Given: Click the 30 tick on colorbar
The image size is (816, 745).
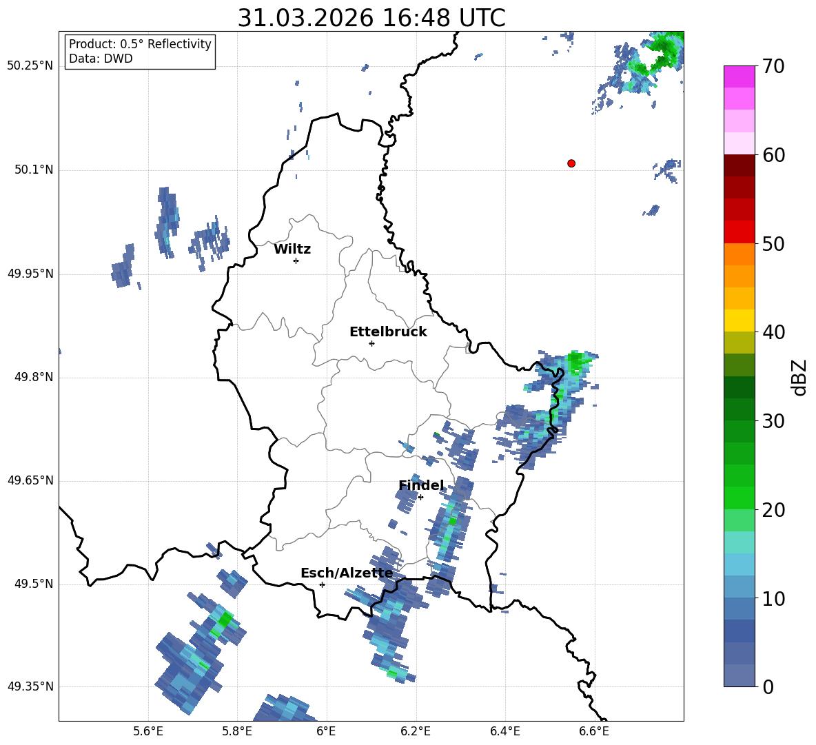Looking at the screenshot, I should coord(773,421).
